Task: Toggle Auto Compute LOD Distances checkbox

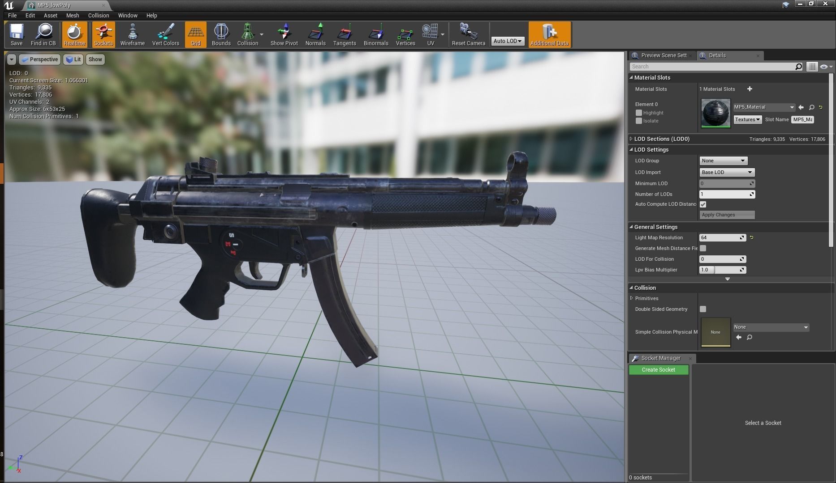Action: (x=703, y=204)
